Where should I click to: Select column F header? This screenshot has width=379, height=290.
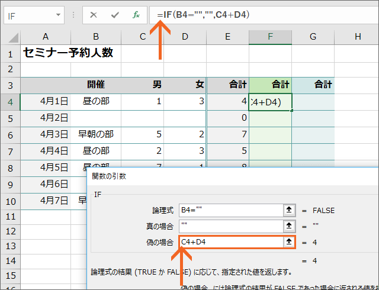270,37
